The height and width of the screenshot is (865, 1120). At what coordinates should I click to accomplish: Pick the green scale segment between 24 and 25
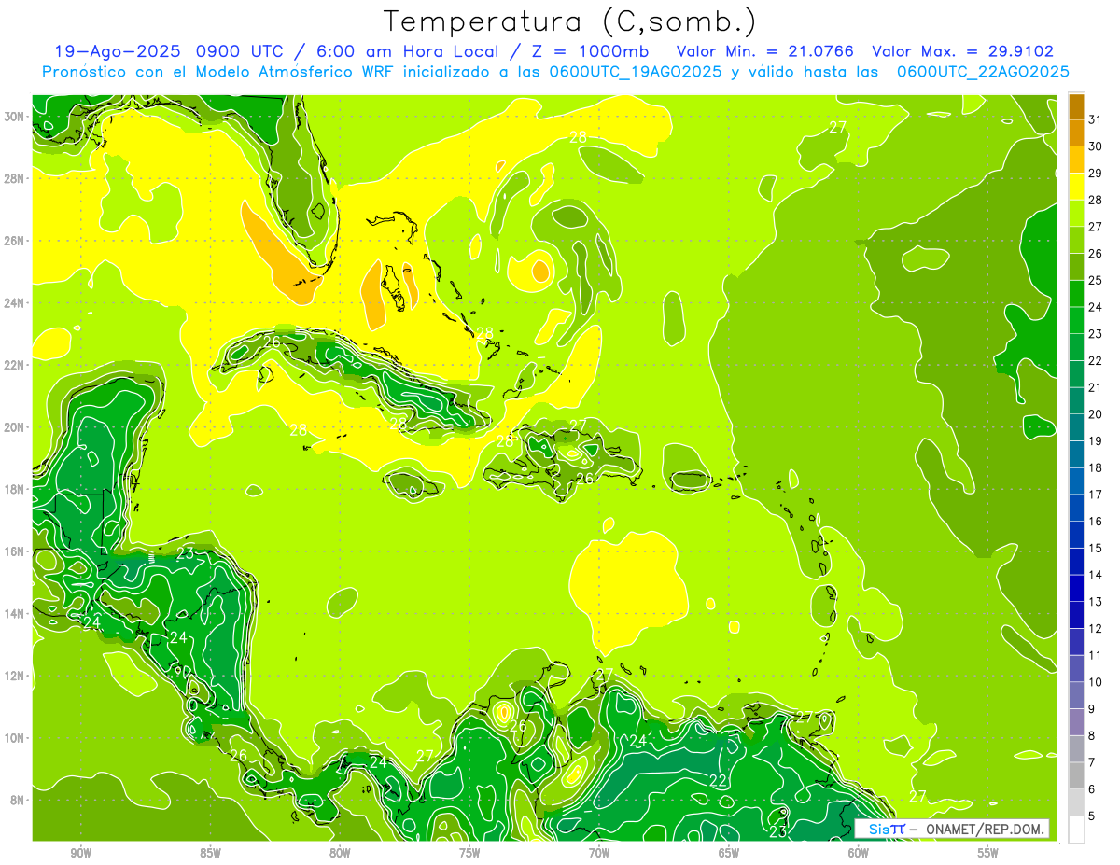pos(1076,294)
